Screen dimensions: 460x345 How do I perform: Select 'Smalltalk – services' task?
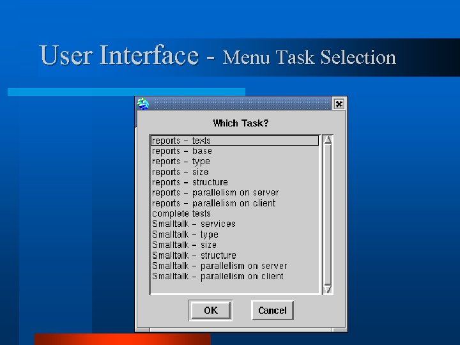[x=234, y=224]
